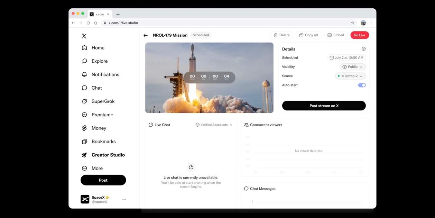Viewport: 435px width, 218px height.
Task: Close the x.com browser tab
Action: [108, 14]
